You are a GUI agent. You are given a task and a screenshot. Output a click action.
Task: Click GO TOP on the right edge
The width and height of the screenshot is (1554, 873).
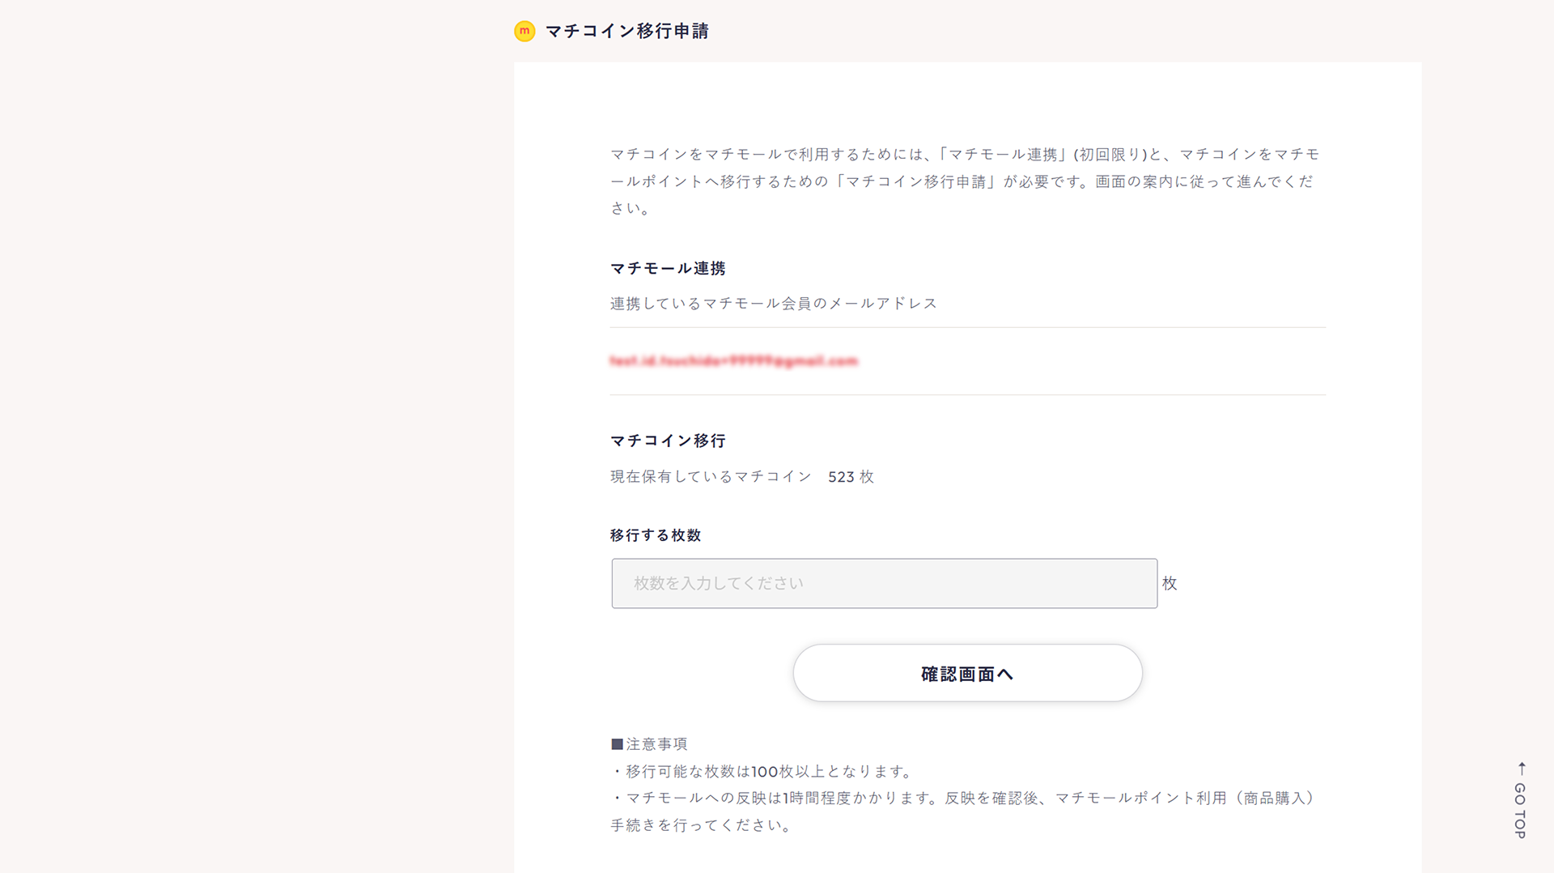tap(1521, 810)
